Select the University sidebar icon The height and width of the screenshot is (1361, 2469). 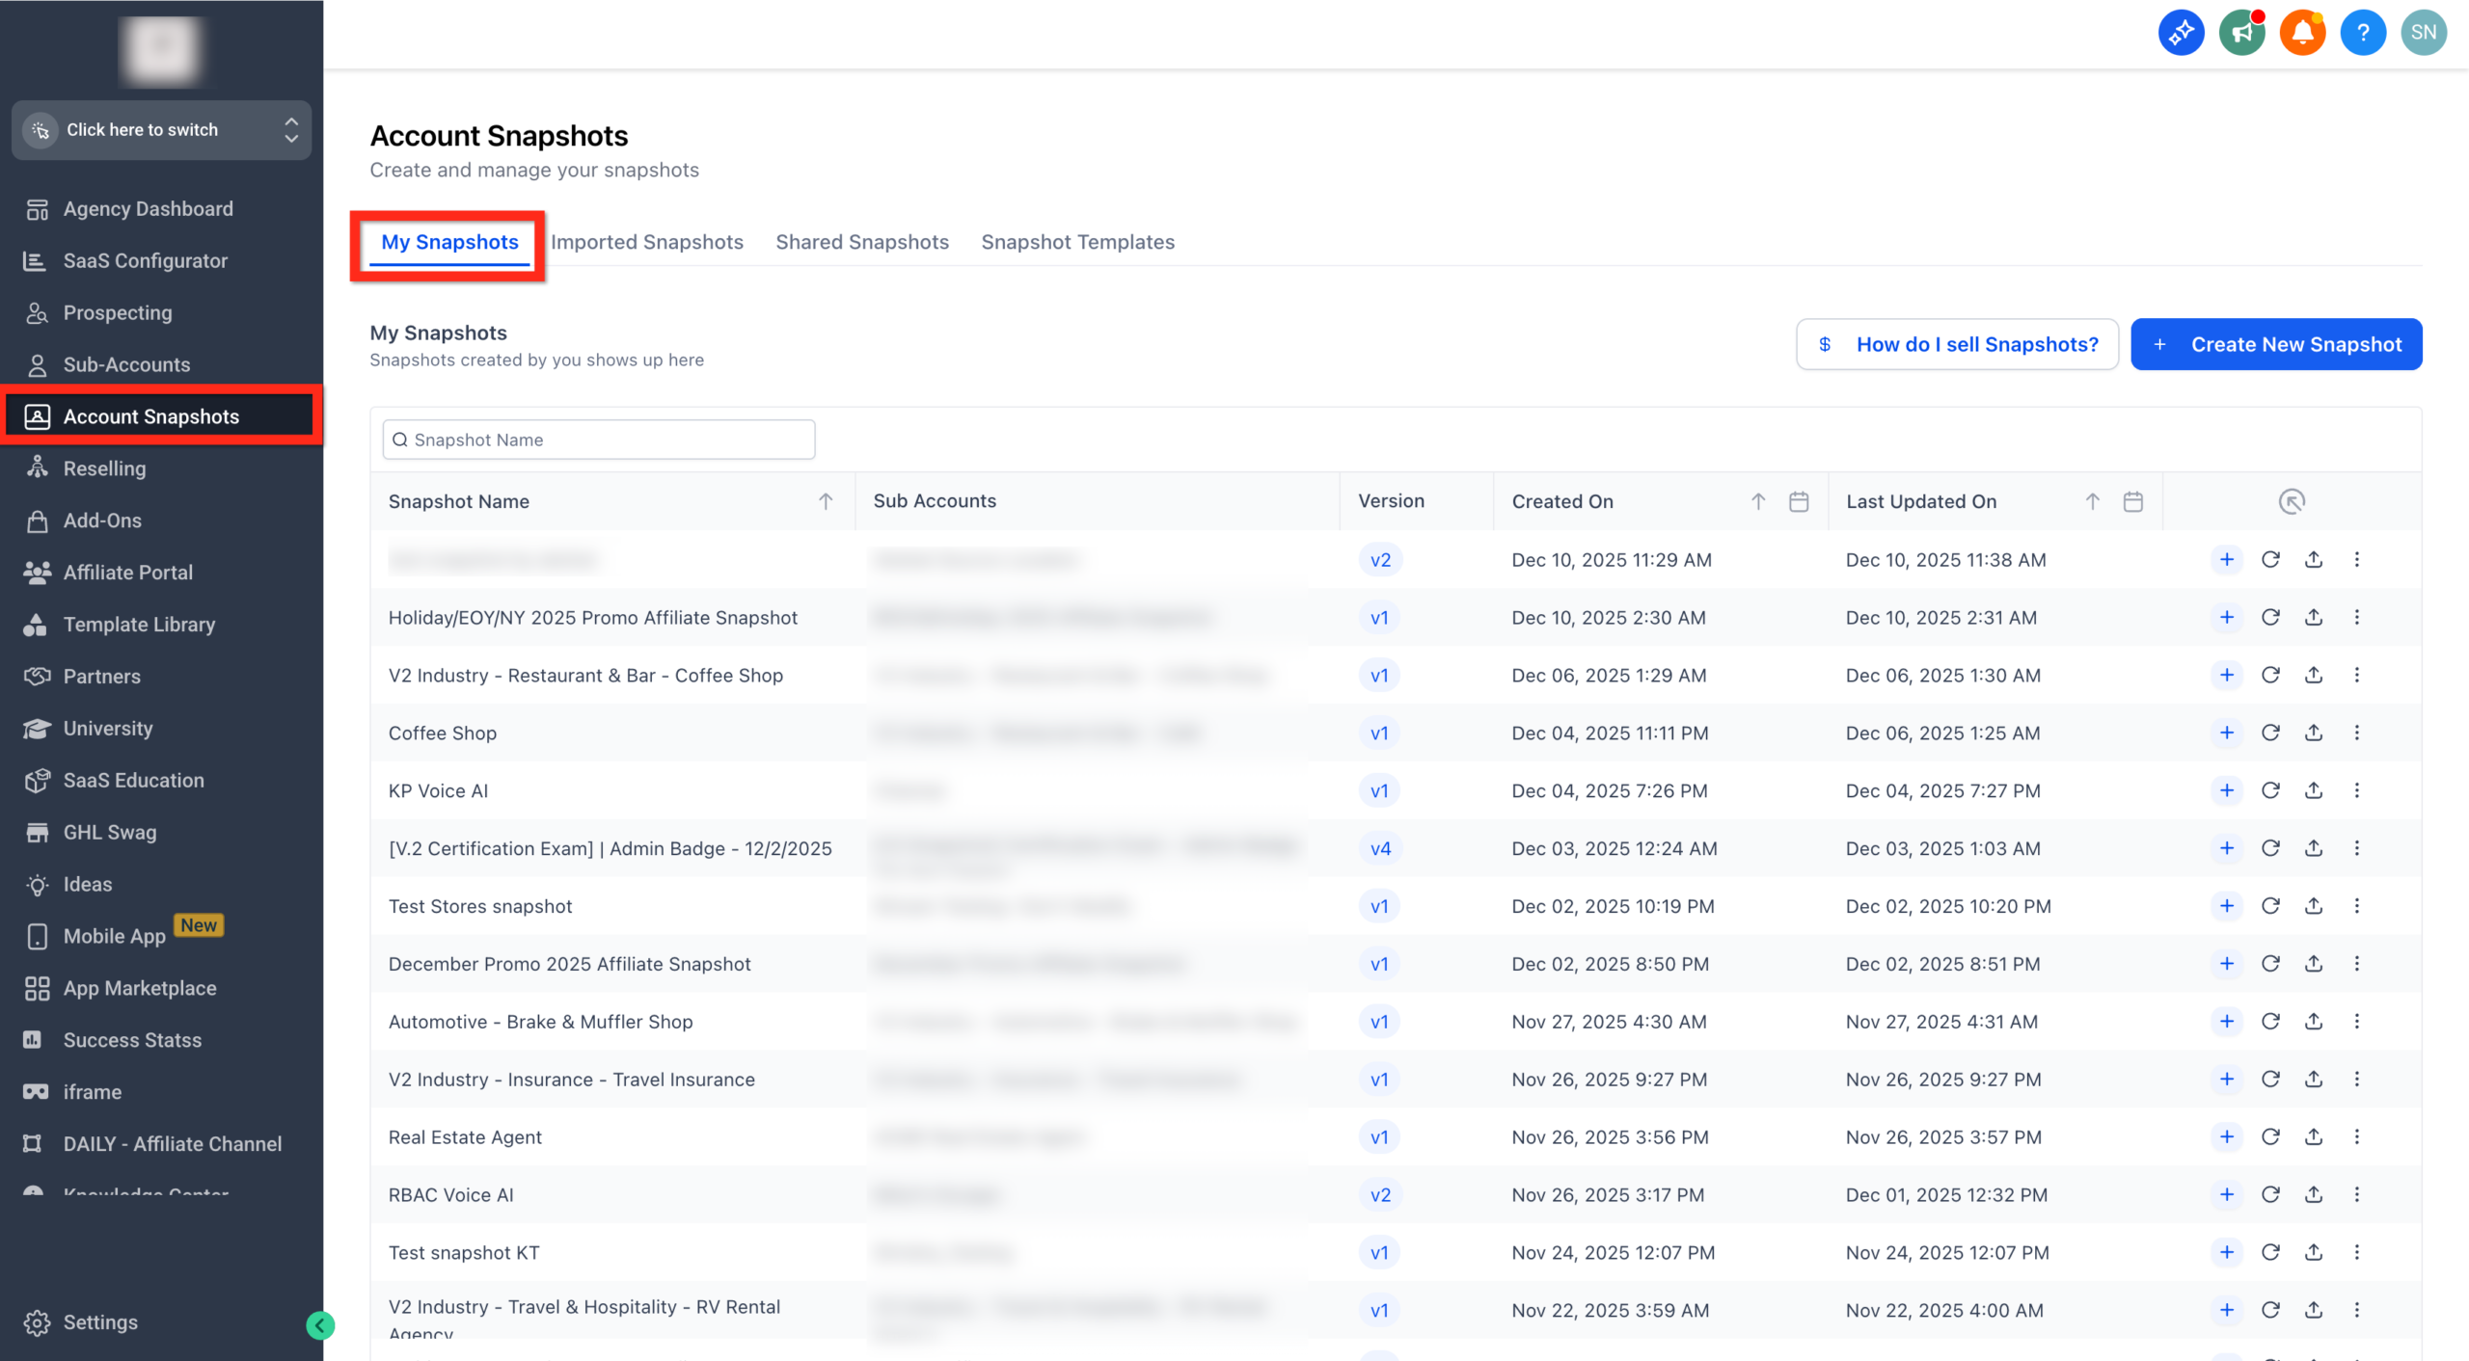tap(36, 728)
